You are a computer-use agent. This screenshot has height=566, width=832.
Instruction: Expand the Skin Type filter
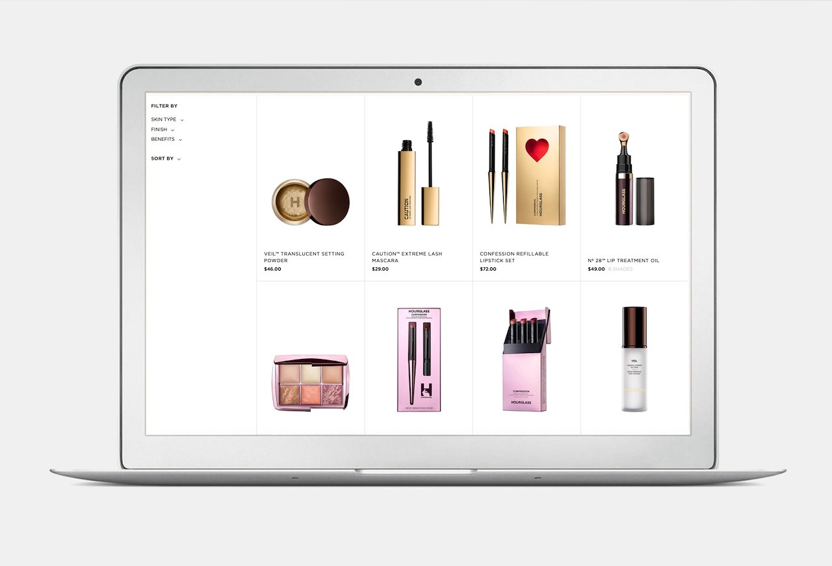click(167, 119)
